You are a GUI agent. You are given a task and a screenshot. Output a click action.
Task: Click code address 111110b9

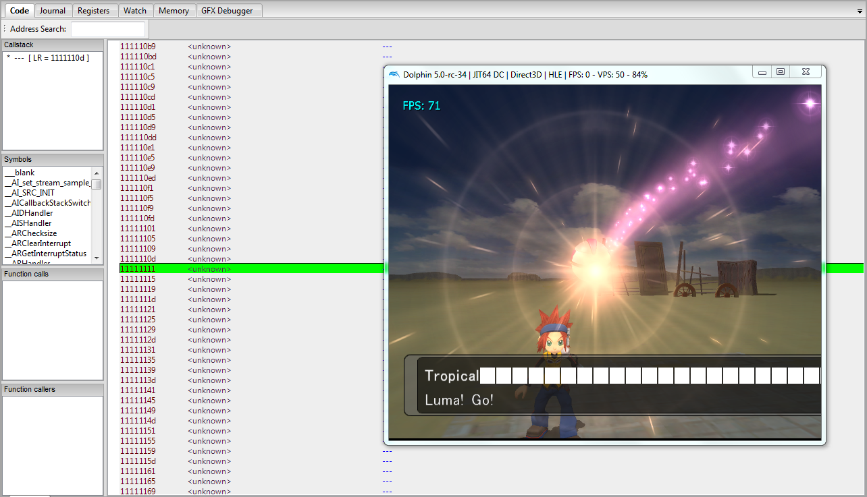[x=138, y=47]
